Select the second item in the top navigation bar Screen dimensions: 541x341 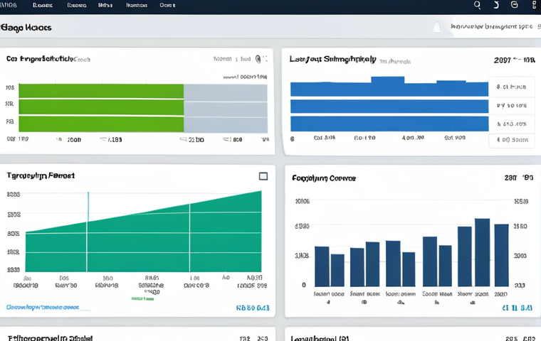pos(76,5)
